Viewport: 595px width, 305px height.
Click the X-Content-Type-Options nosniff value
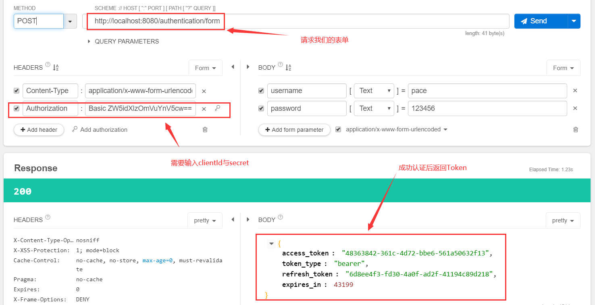(87, 240)
